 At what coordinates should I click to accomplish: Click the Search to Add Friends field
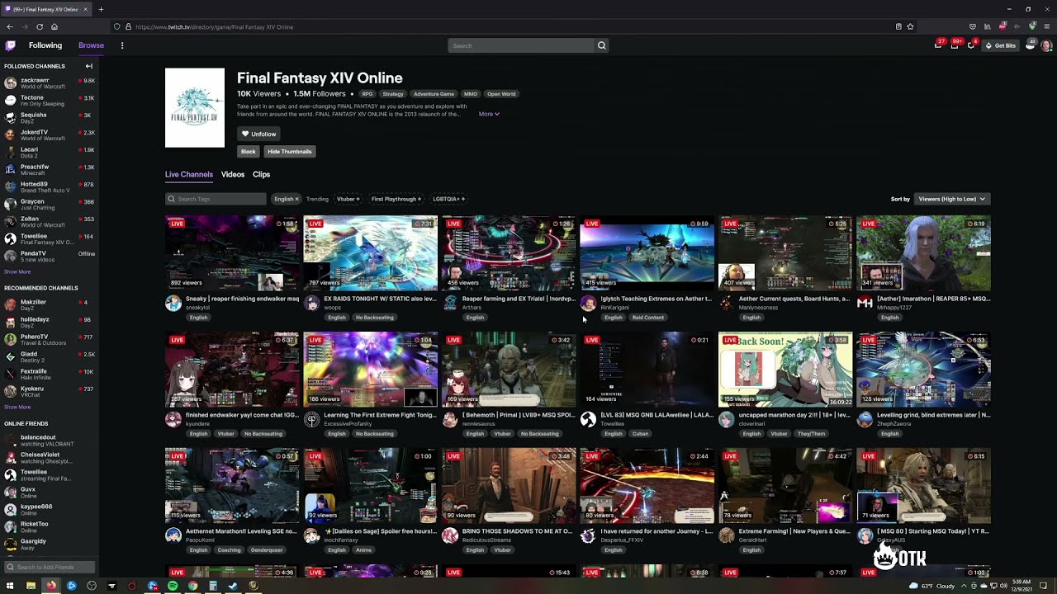coord(50,567)
